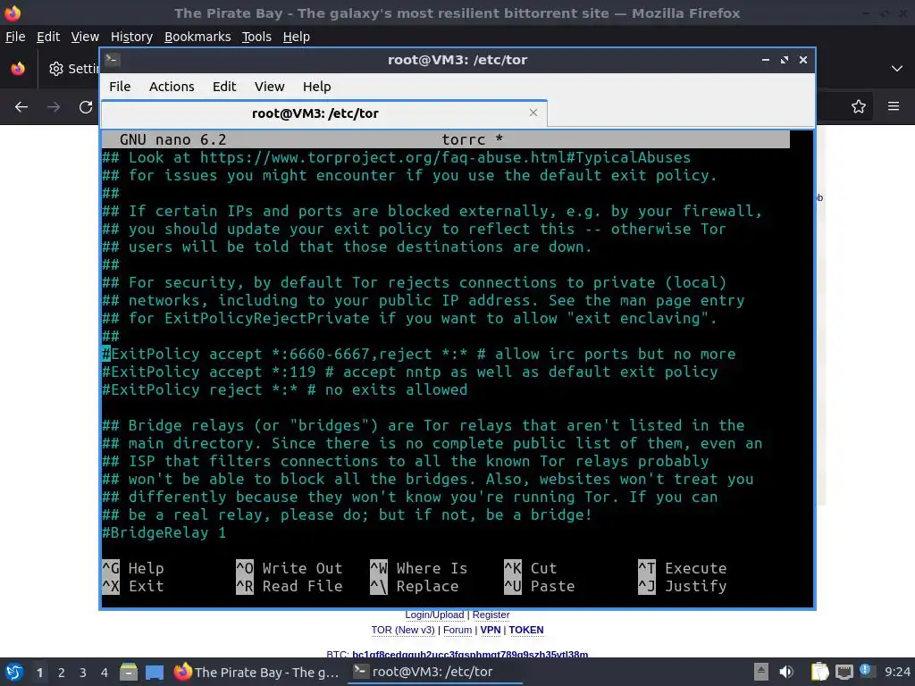
Task: Open Firefox File menu
Action: [15, 37]
